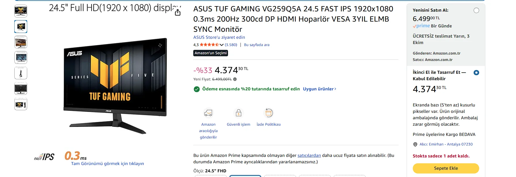Expand the rating breakdown chevron next to 4,3
The height and width of the screenshot is (177, 516).
click(222, 45)
